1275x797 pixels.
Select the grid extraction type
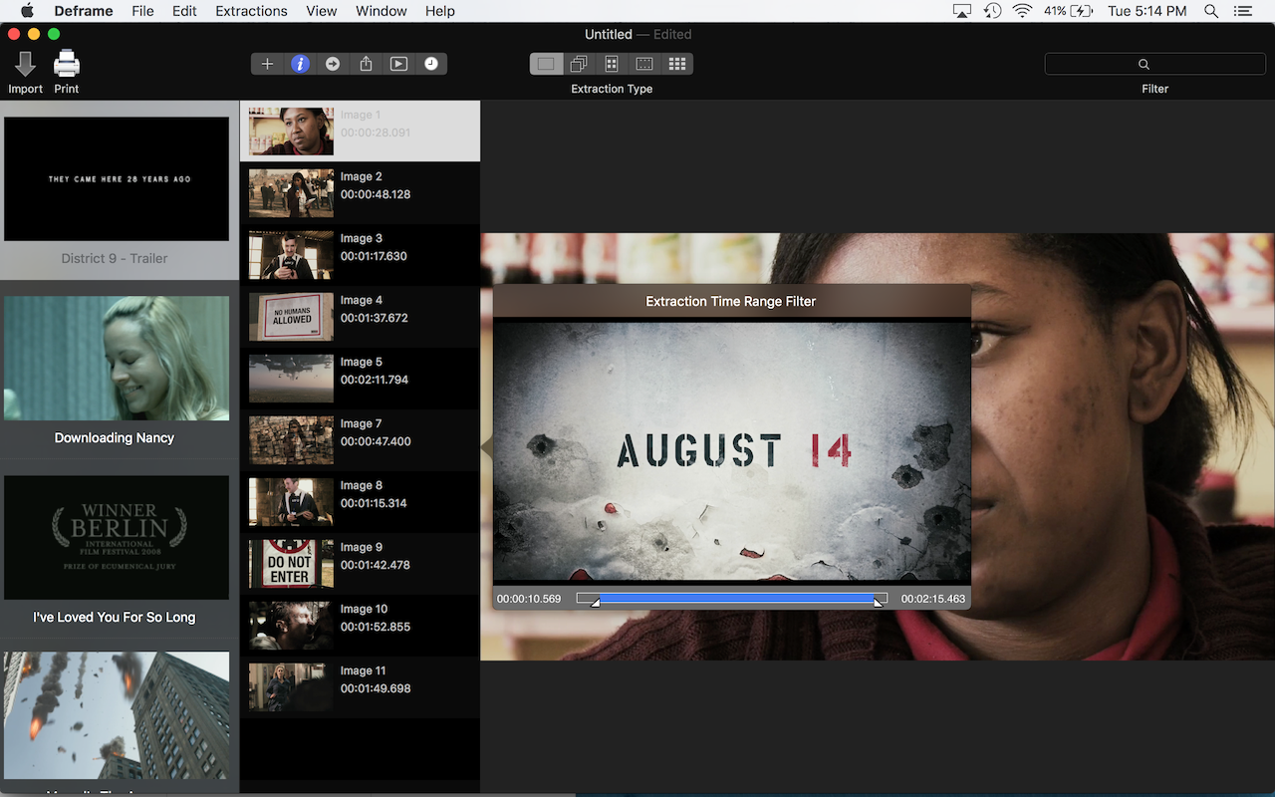(x=677, y=64)
